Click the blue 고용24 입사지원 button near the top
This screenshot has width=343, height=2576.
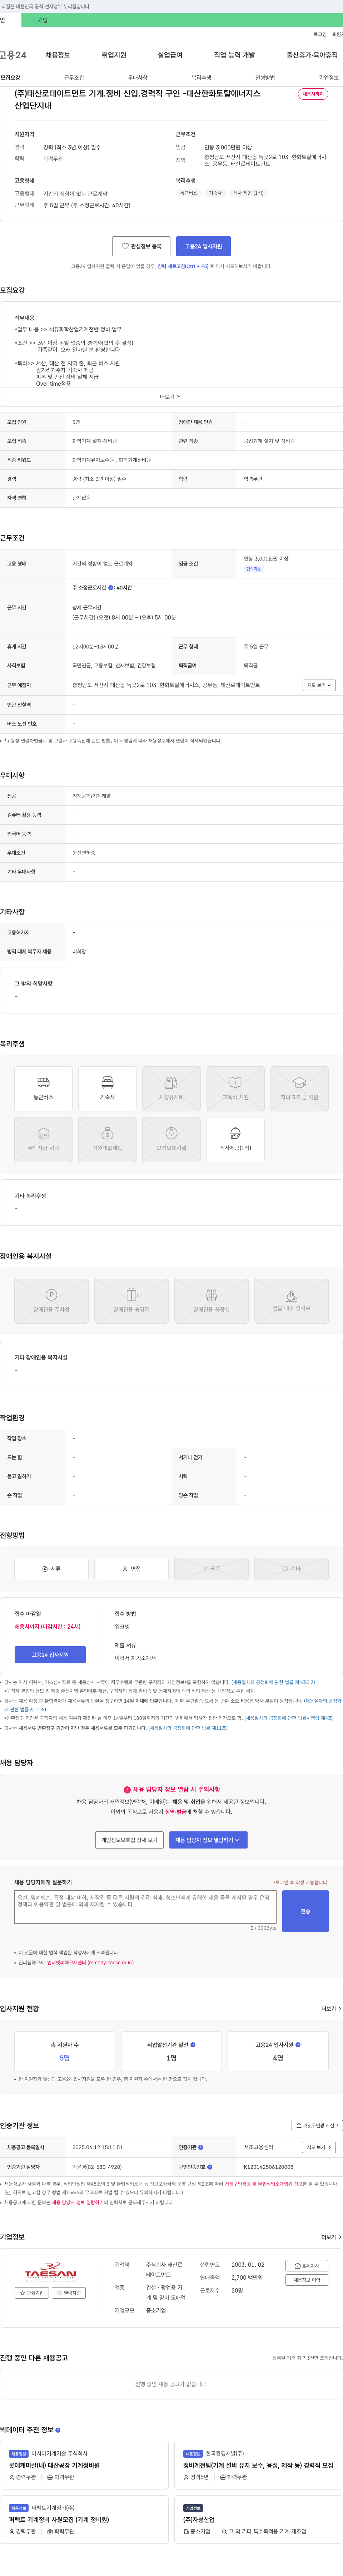[203, 246]
